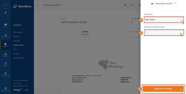Open the search icon in sidebar
The width and height of the screenshot is (186, 94).
pos(6,6)
